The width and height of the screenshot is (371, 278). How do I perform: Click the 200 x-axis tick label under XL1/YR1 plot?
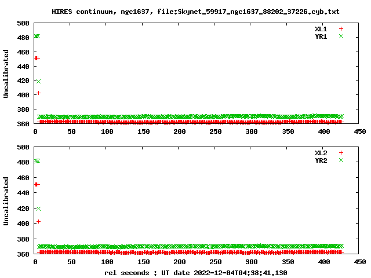180,131
